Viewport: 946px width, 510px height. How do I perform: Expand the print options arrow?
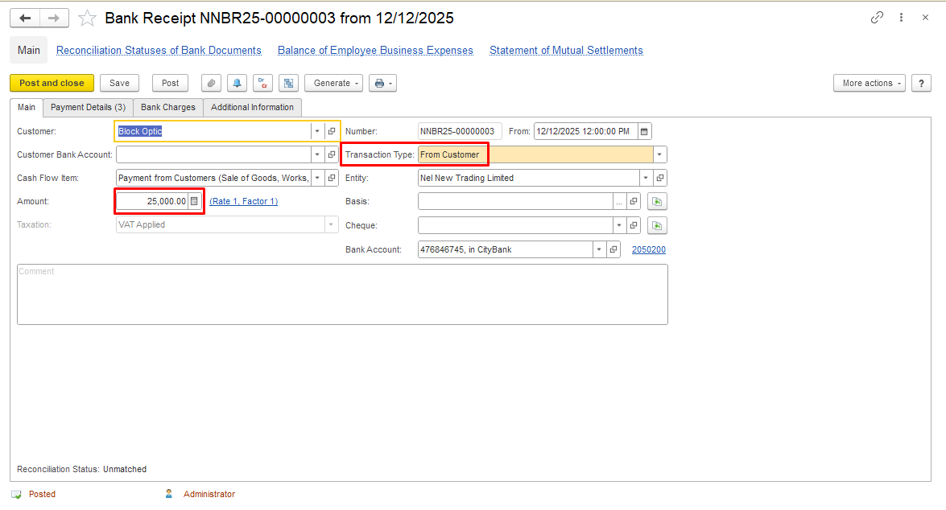[x=390, y=84]
